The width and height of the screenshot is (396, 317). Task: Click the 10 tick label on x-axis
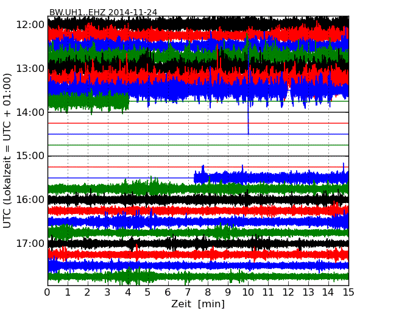248,292
